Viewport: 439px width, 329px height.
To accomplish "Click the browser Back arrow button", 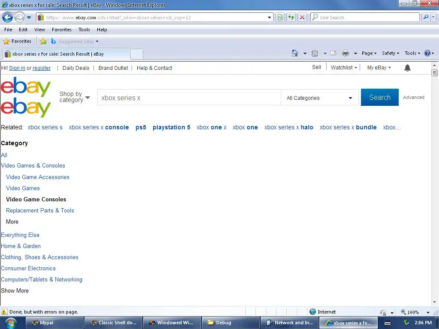I will point(7,17).
